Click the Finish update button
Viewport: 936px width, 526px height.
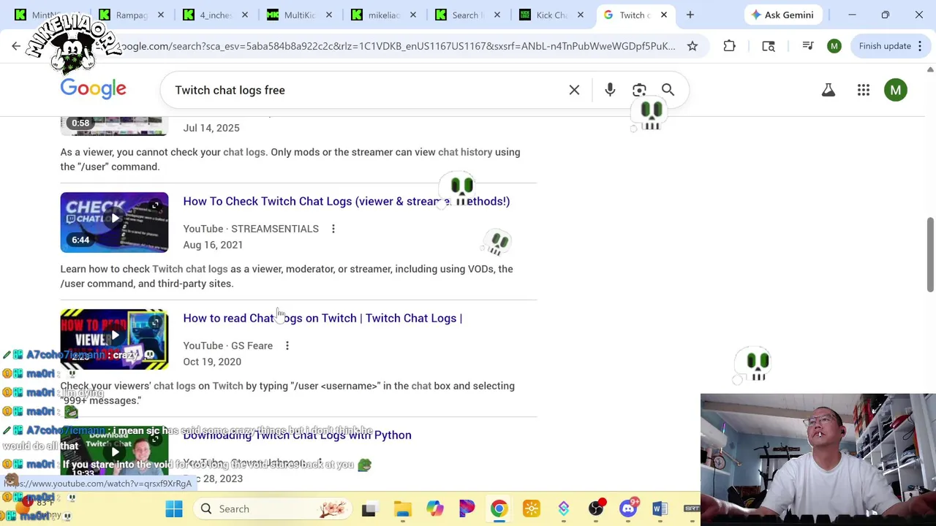pos(891,46)
